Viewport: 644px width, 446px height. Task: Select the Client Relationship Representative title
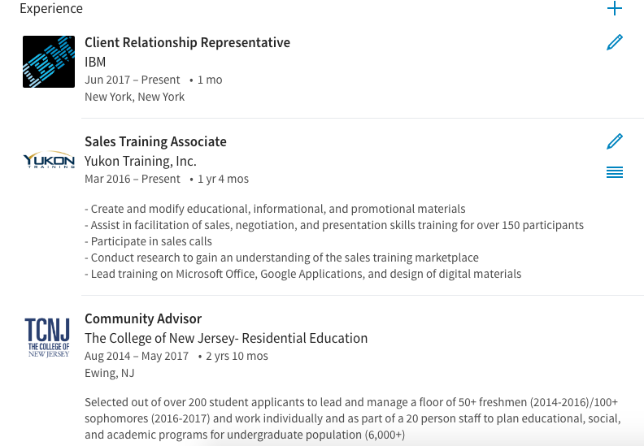click(187, 42)
